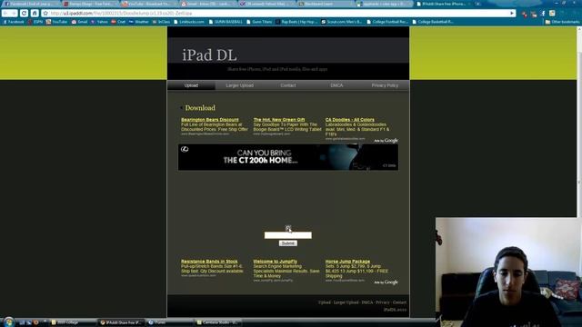The width and height of the screenshot is (582, 327).
Task: Open the CA Doodles - All Colors ad
Action: [x=349, y=120]
